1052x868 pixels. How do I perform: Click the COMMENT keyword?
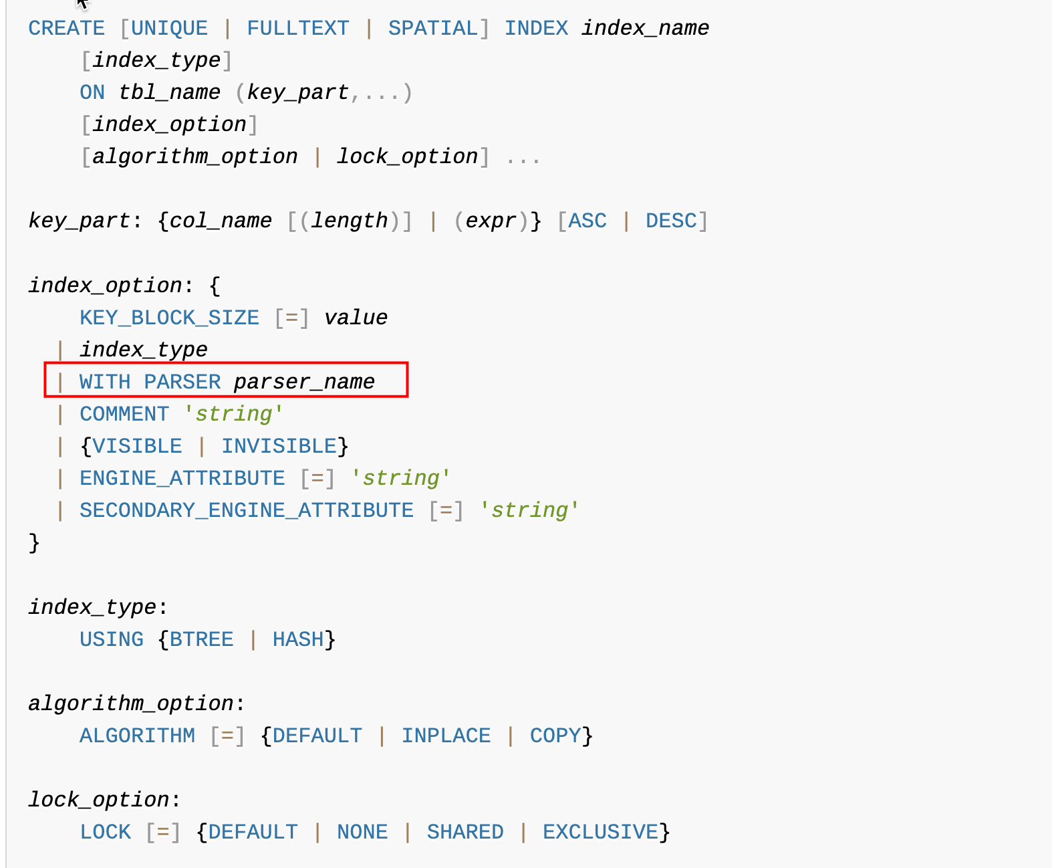[x=124, y=414]
